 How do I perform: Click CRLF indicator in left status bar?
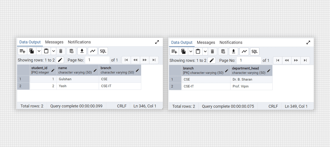click(122, 106)
